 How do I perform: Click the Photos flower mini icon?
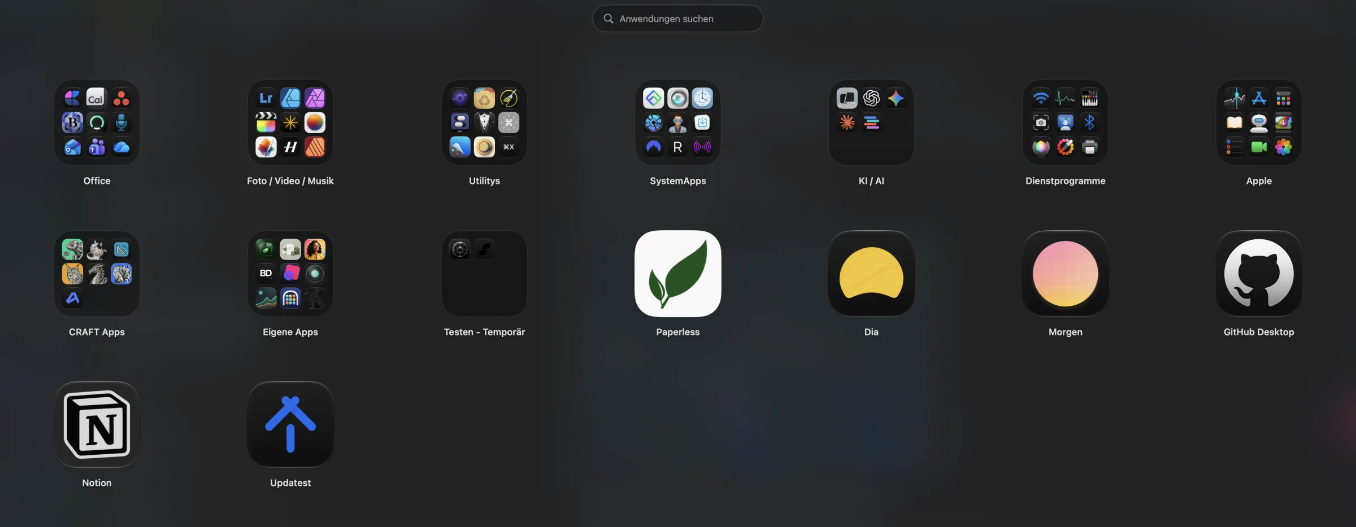point(1284,147)
